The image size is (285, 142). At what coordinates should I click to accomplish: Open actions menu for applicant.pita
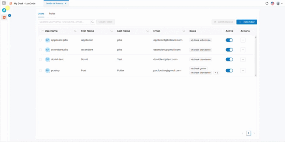click(x=243, y=40)
